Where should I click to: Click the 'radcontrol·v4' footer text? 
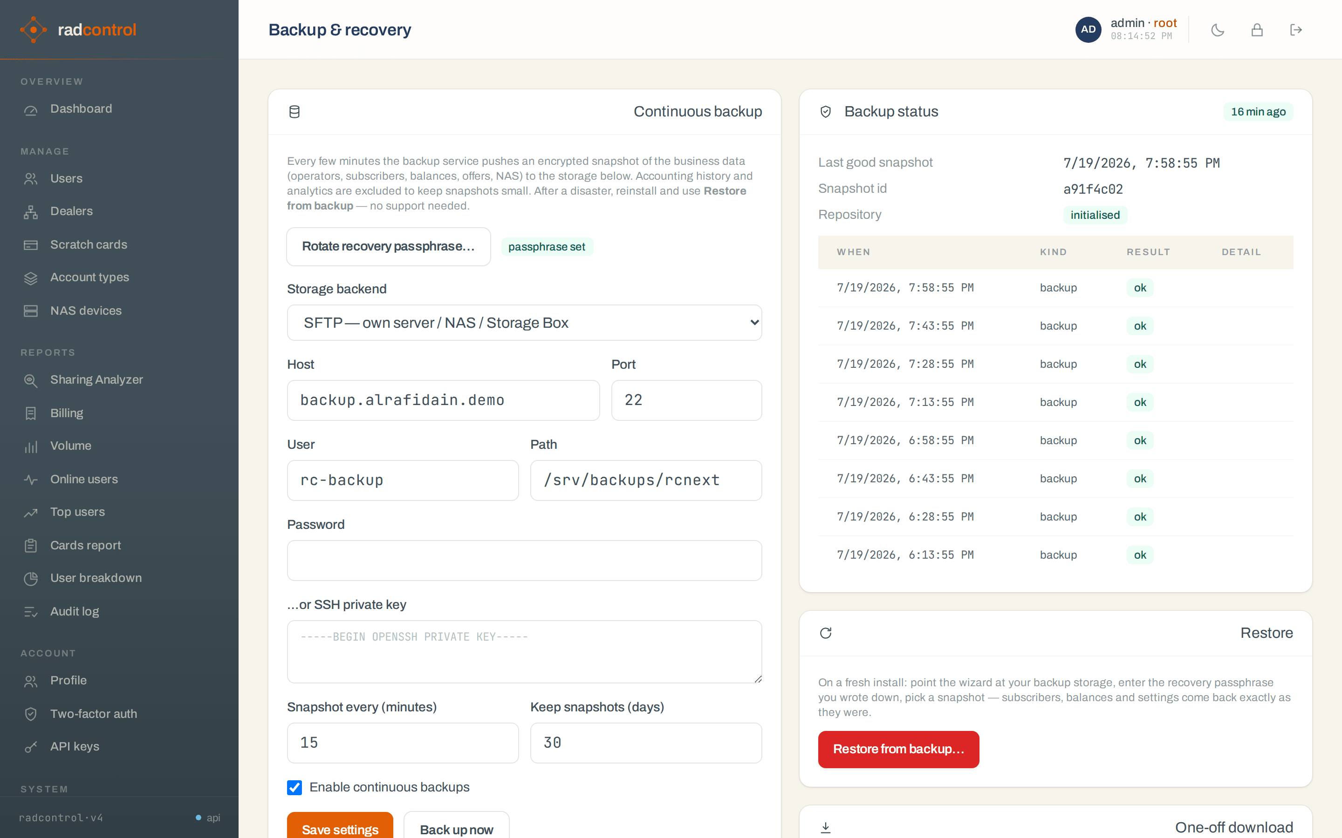coord(61,818)
